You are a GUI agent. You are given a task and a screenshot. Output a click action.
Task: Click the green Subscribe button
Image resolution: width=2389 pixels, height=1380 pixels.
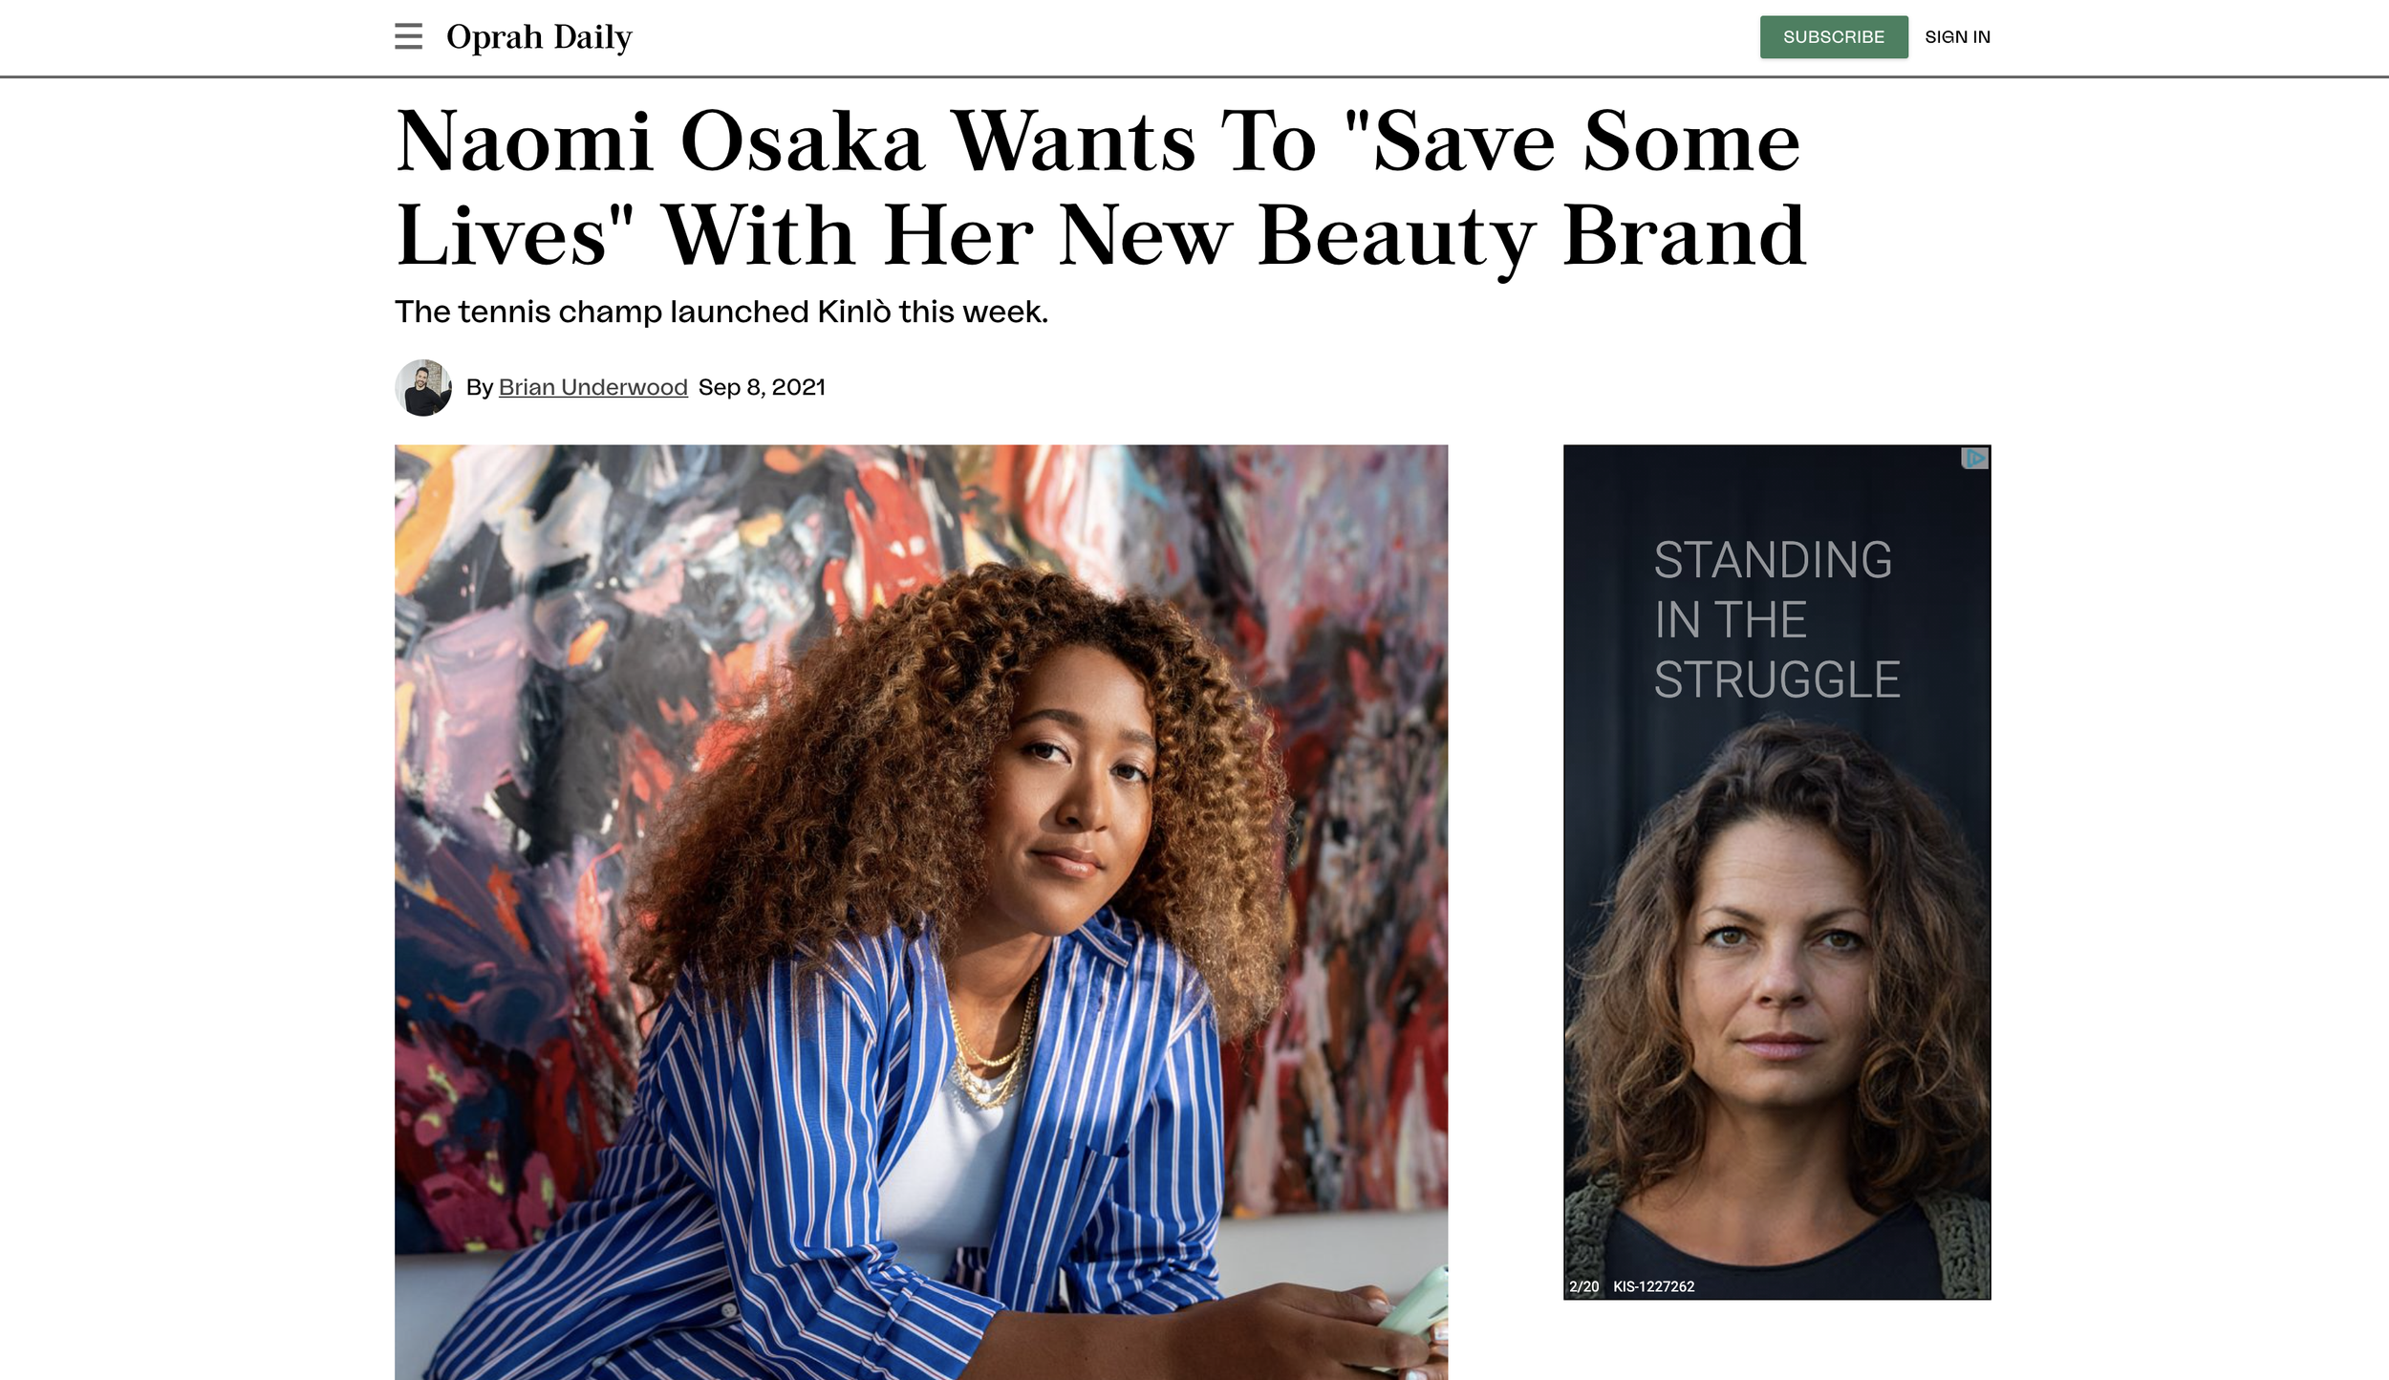pos(1834,36)
